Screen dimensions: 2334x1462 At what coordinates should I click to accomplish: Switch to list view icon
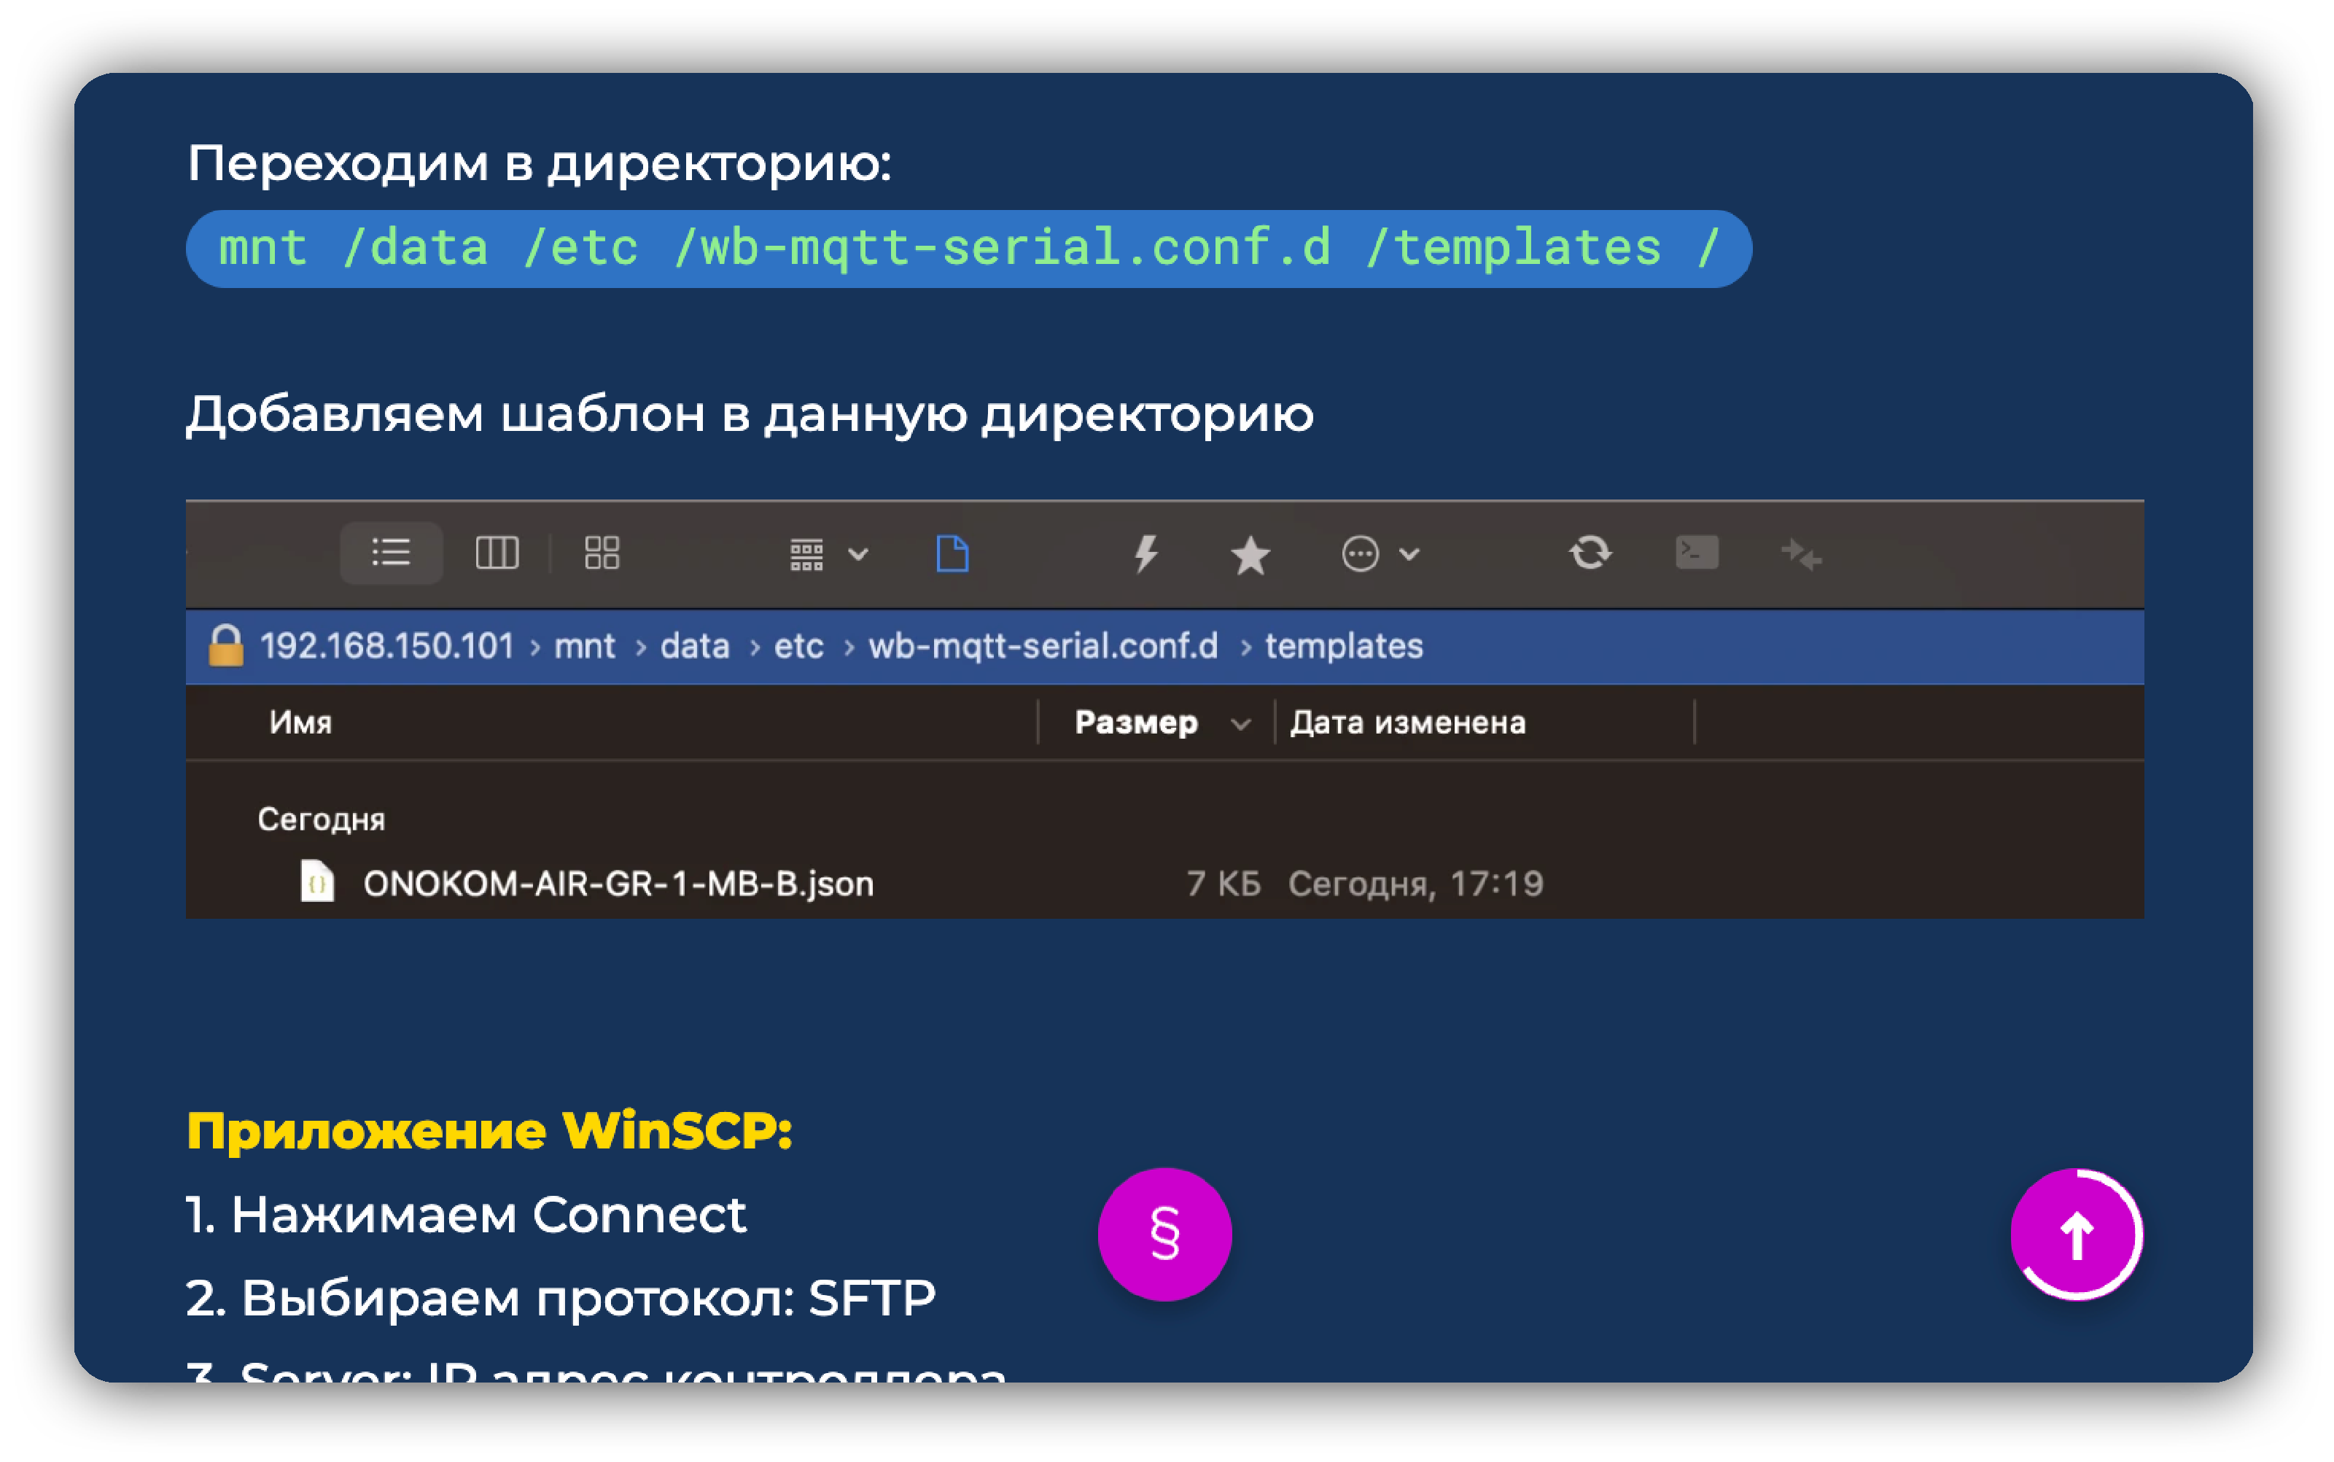pos(391,553)
